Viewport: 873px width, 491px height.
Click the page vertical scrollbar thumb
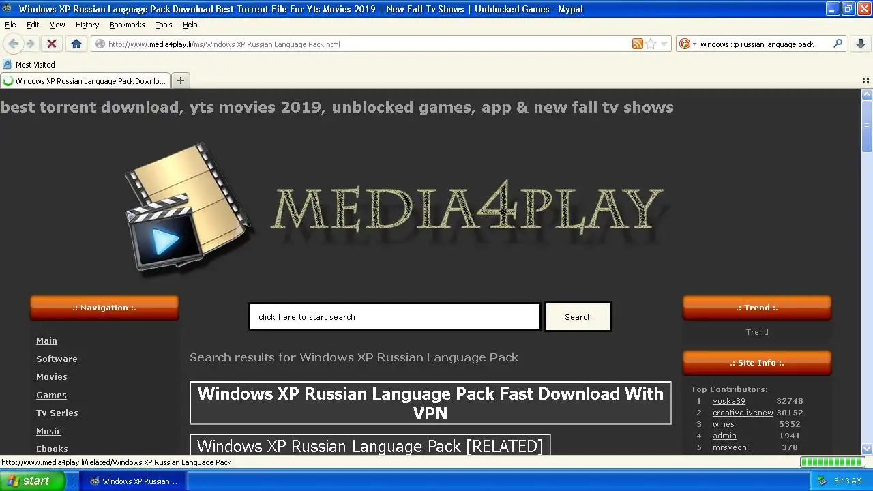pyautogui.click(x=868, y=126)
